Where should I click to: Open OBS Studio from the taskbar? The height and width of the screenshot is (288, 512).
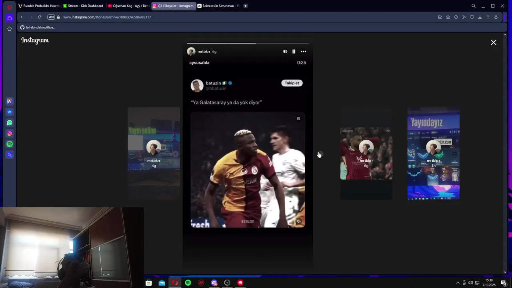tap(227, 283)
